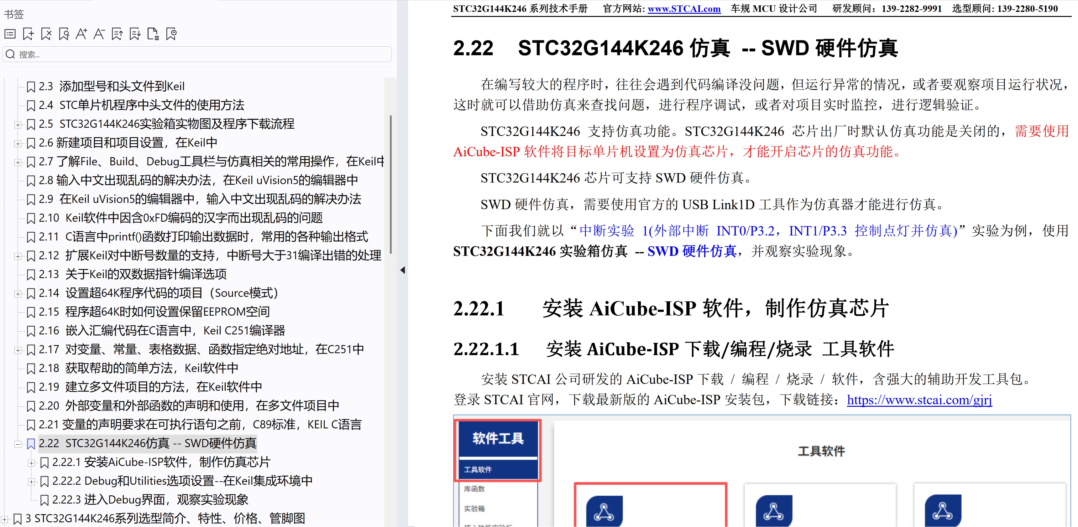The image size is (1078, 527).
Task: Open the www.STCAI.com header link
Action: click(x=684, y=9)
